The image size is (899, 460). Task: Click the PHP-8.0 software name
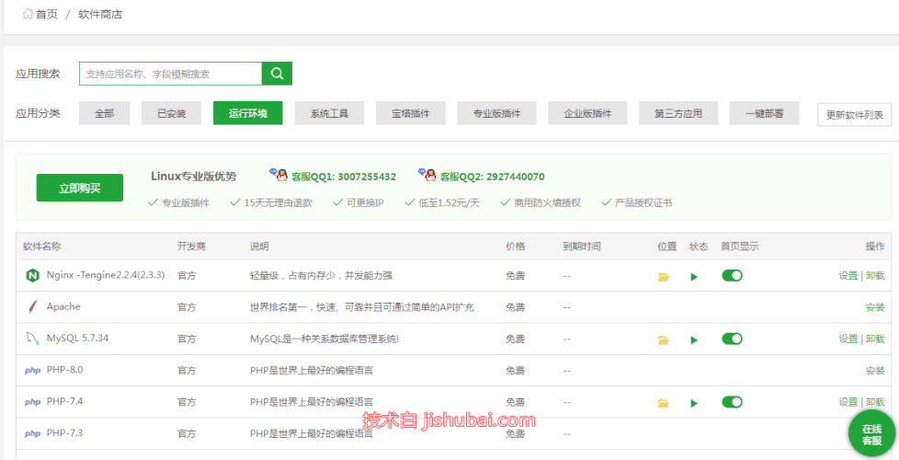[64, 369]
